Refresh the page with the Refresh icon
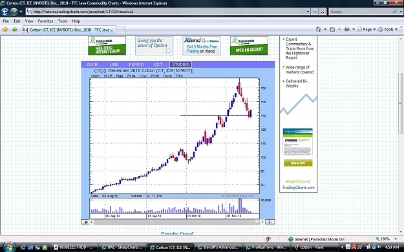The width and height of the screenshot is (404, 252). tap(315, 12)
